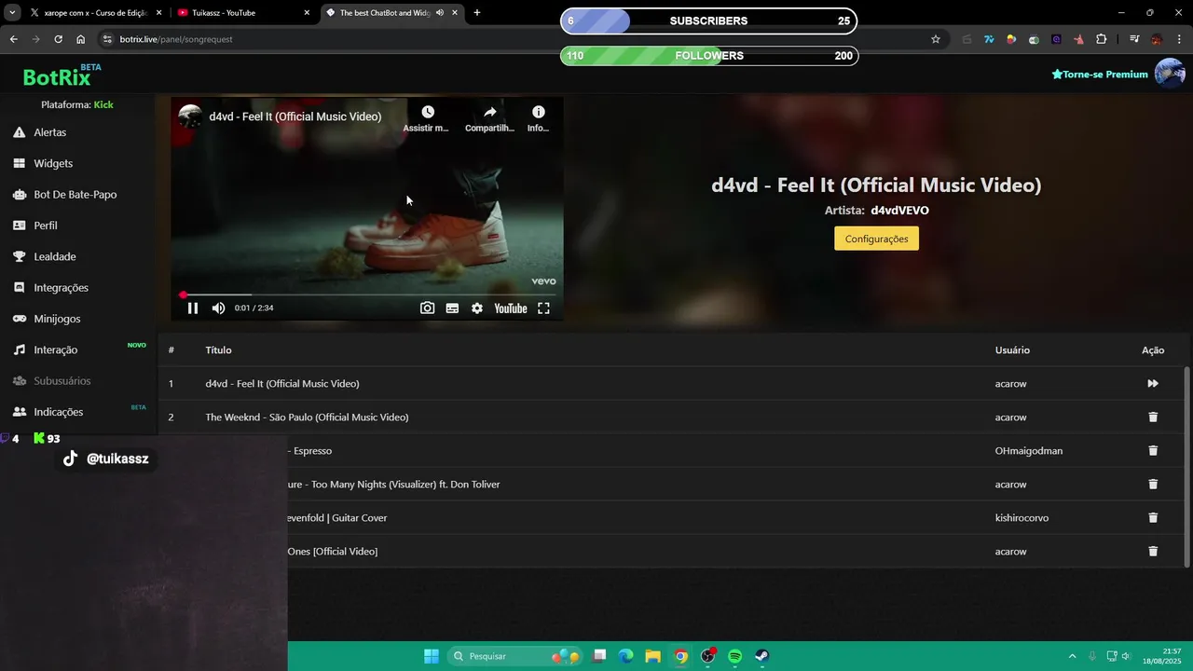
Task: Skip the current d4vd song
Action: point(1153,384)
